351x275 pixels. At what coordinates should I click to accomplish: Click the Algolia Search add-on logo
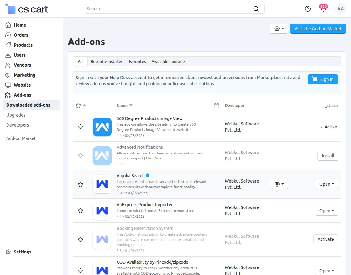(102, 184)
